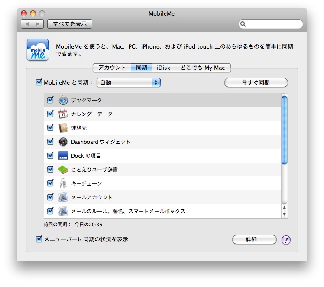Click the Dock items icon

click(x=63, y=156)
